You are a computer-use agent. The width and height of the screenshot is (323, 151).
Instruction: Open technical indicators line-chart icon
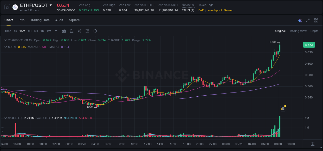pyautogui.click(x=72, y=31)
